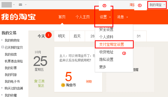This screenshot has width=168, height=97.
Task: Select 安全设置 from the dropdown
Action: point(106,30)
